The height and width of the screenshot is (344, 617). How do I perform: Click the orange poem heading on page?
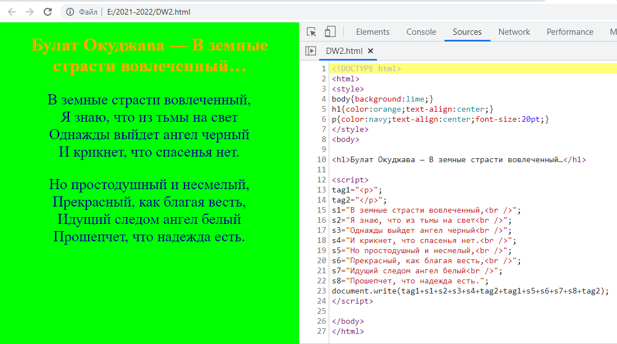149,56
